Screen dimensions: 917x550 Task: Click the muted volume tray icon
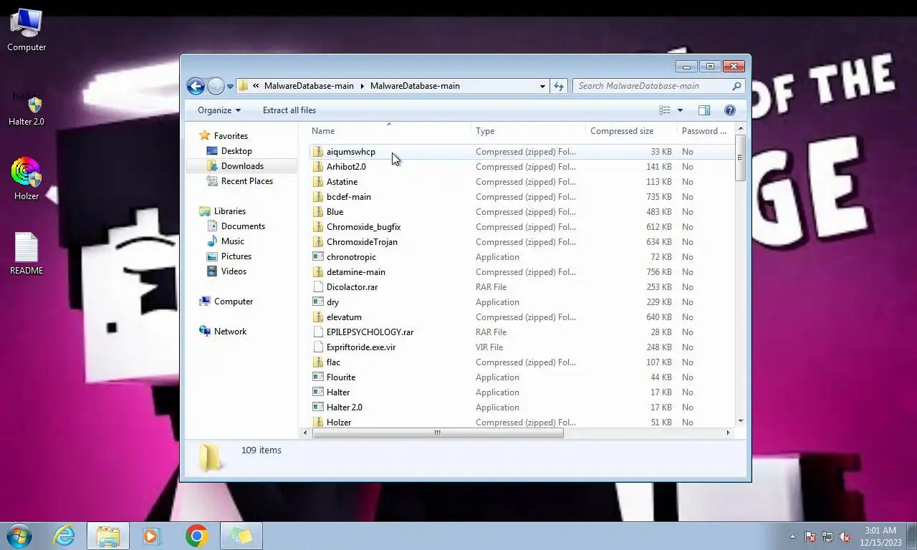click(x=845, y=536)
